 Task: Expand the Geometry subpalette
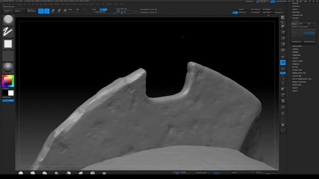[296, 6]
